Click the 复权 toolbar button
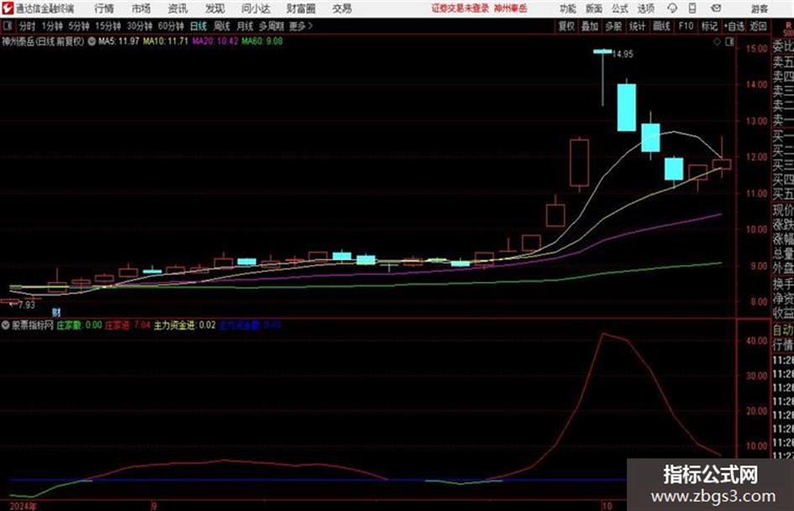 [566, 26]
